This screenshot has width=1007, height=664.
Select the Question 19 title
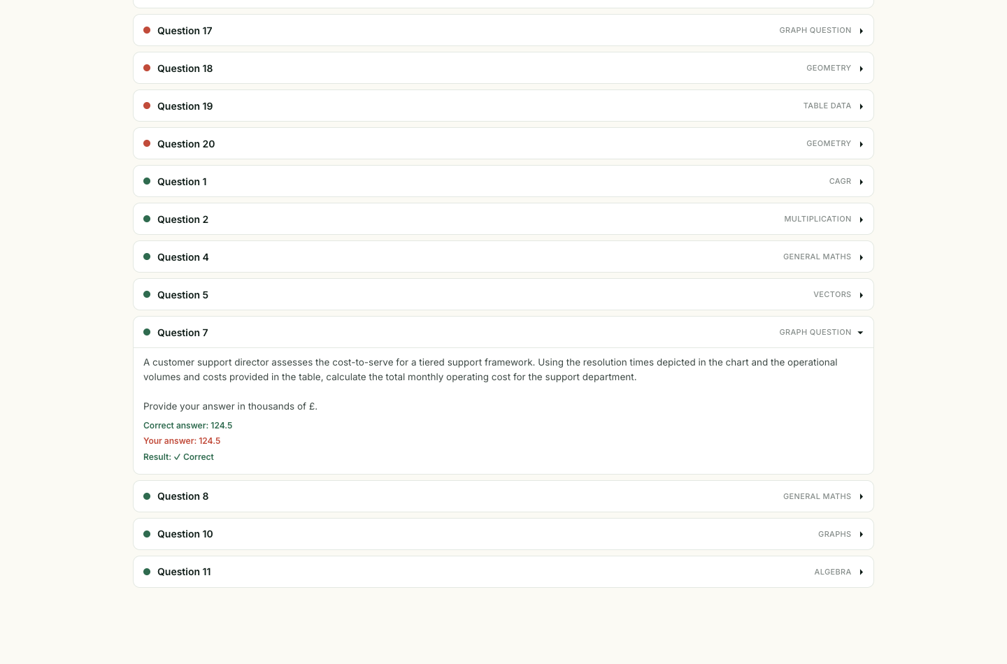(x=185, y=106)
